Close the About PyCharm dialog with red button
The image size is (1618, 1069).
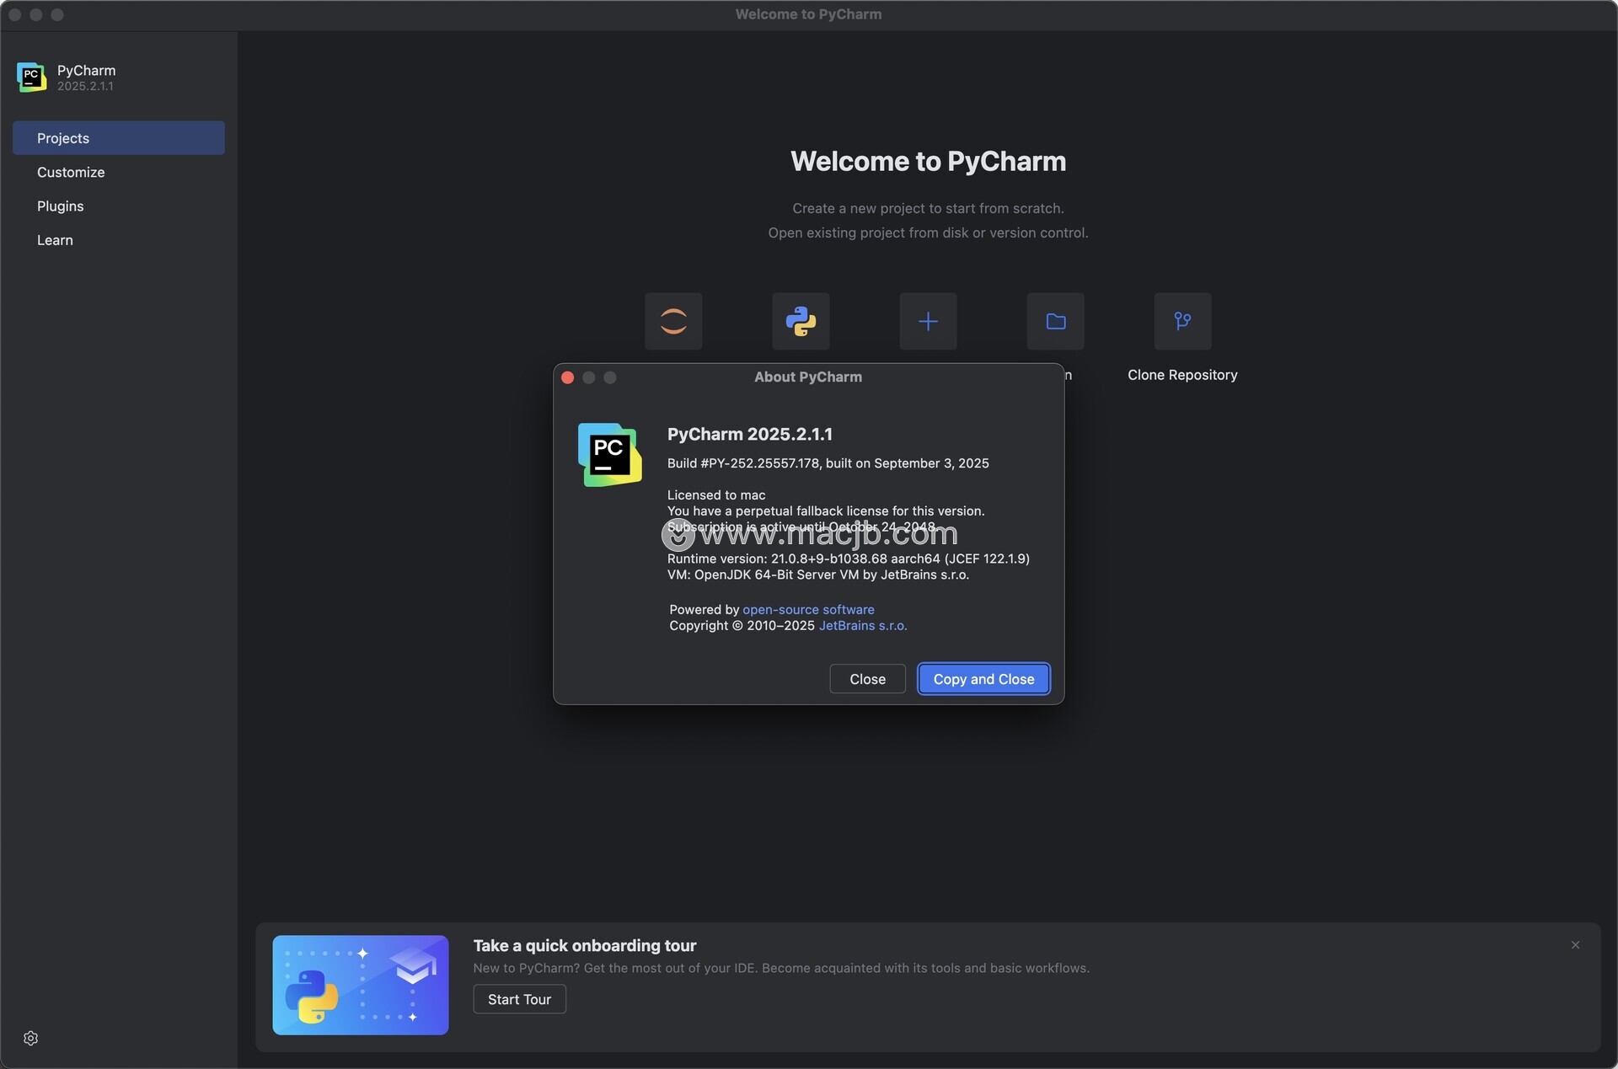pyautogui.click(x=567, y=377)
